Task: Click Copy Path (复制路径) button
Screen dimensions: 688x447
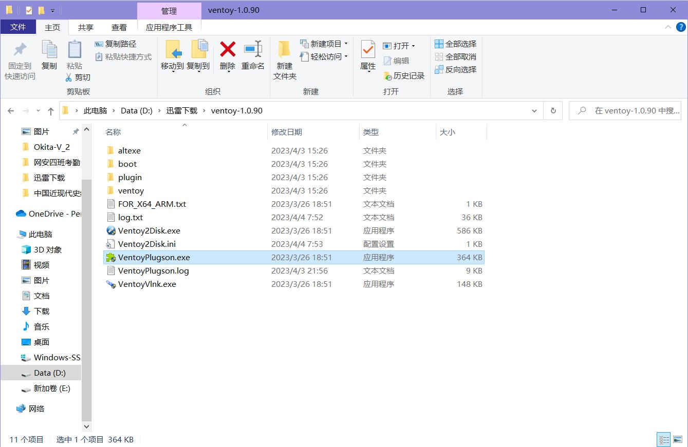Action: coord(115,44)
